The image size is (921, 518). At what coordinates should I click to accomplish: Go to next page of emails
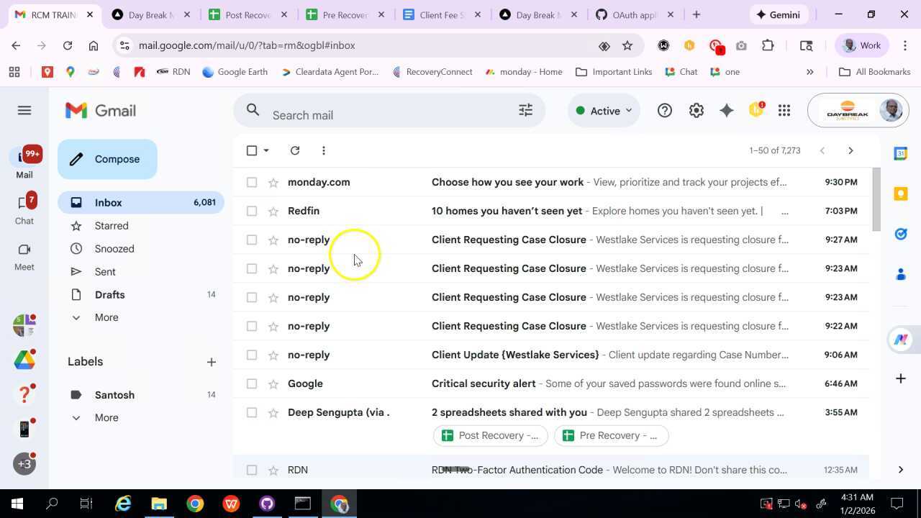click(x=850, y=150)
